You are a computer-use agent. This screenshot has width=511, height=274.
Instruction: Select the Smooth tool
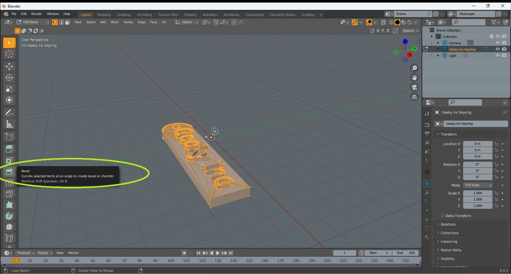[9, 227]
